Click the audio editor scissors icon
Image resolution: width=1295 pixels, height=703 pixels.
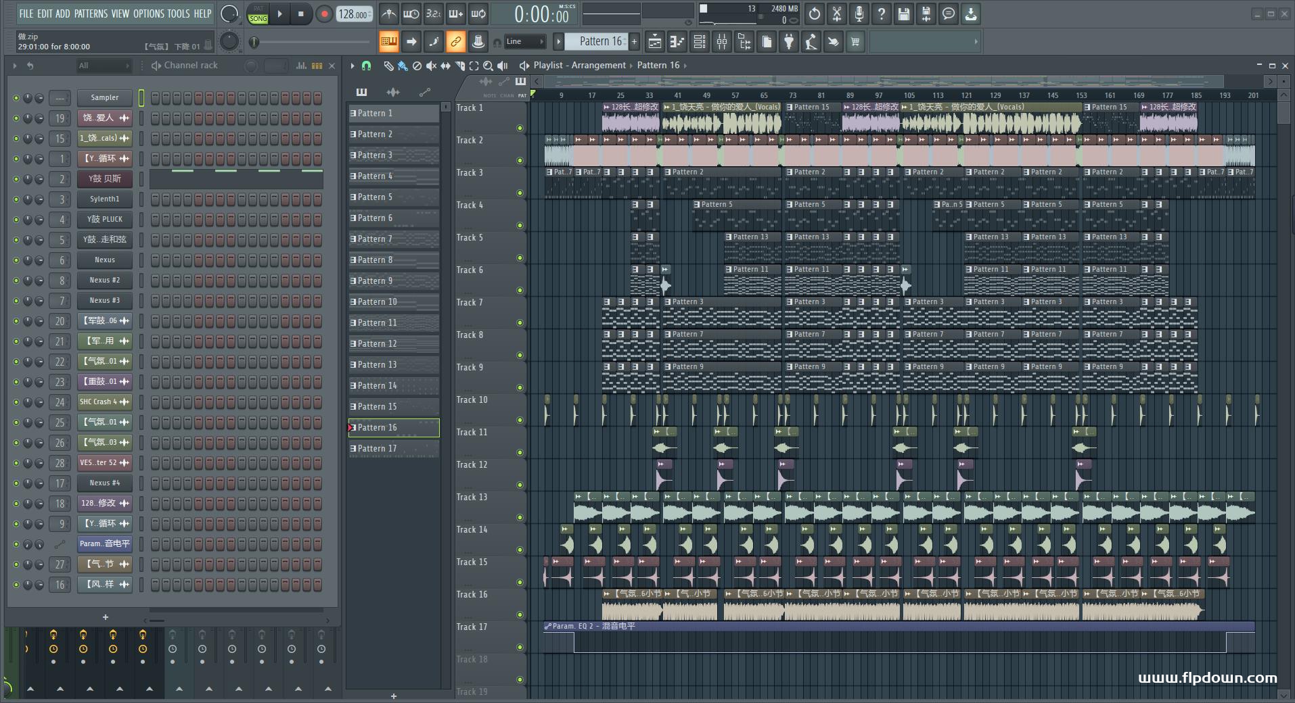tap(837, 14)
